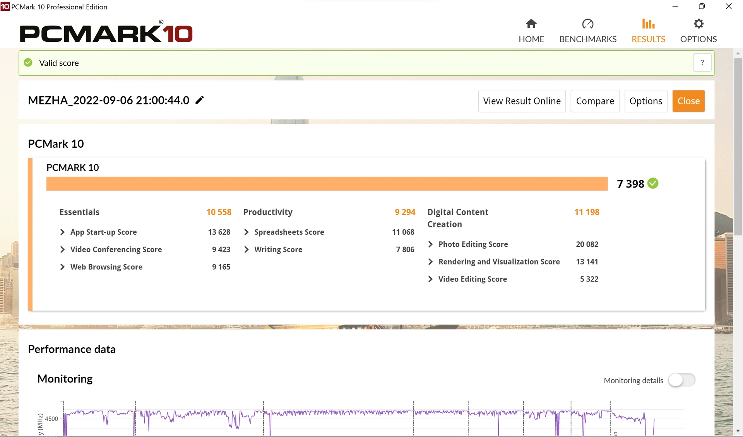Click the Performance data heading
The height and width of the screenshot is (437, 743).
72,349
